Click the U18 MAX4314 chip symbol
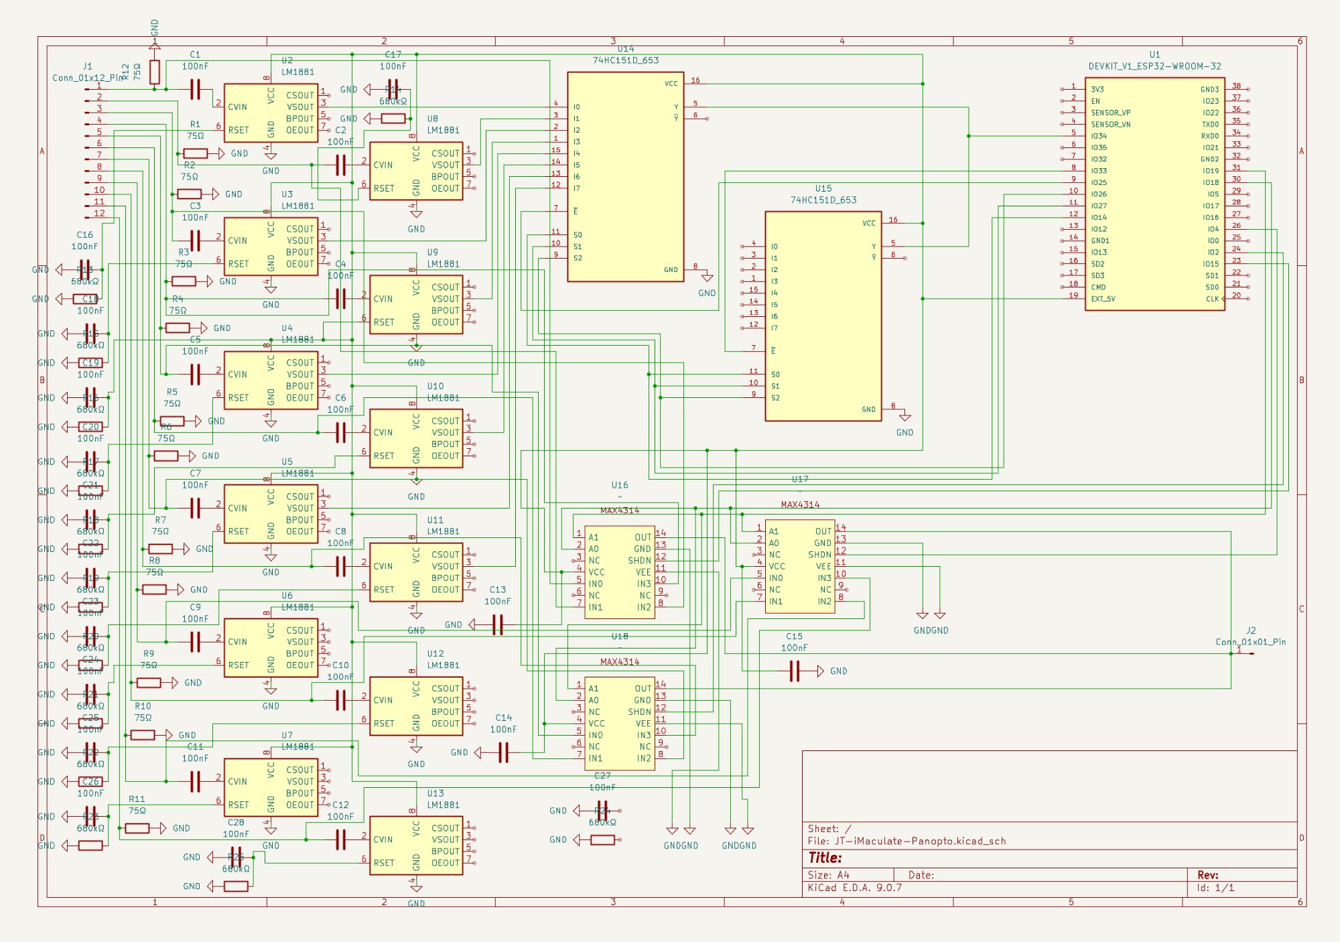 (x=619, y=723)
